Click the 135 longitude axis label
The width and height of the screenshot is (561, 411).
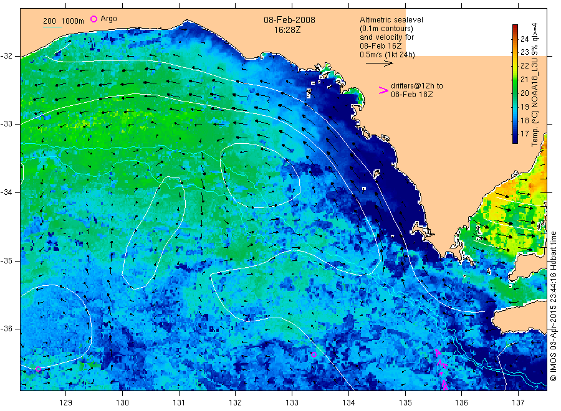(x=405, y=403)
